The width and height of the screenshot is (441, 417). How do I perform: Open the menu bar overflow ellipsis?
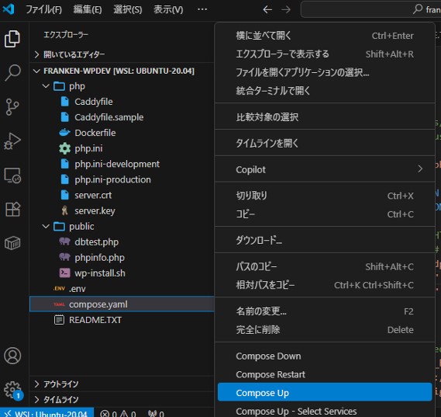pos(202,9)
